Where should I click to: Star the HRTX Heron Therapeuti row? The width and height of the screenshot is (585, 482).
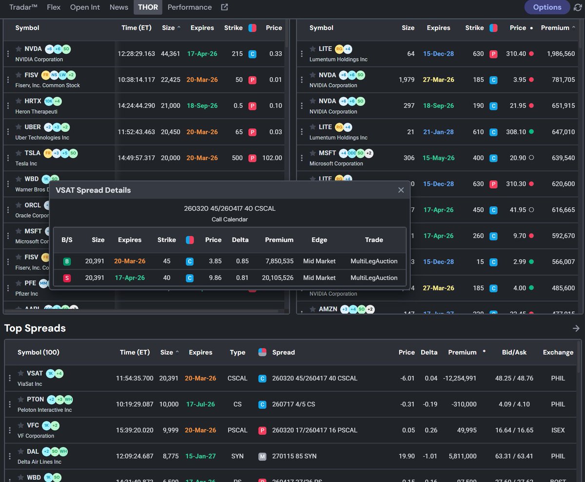19,101
